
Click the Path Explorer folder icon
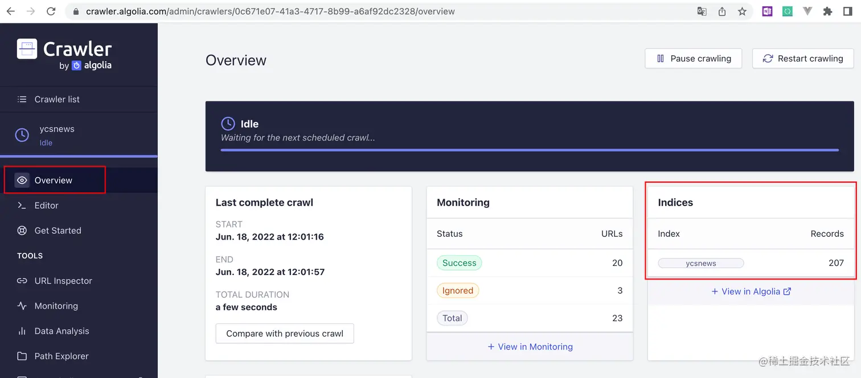tap(22, 356)
